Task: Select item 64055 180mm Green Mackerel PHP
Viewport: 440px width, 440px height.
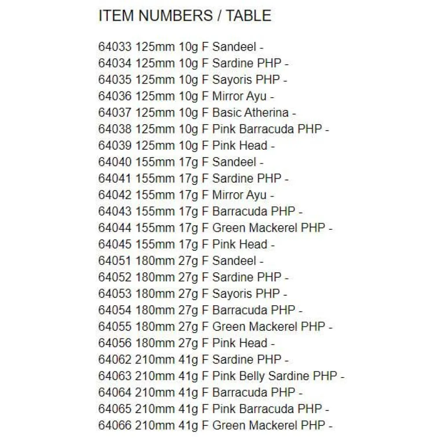Action: click(x=215, y=326)
